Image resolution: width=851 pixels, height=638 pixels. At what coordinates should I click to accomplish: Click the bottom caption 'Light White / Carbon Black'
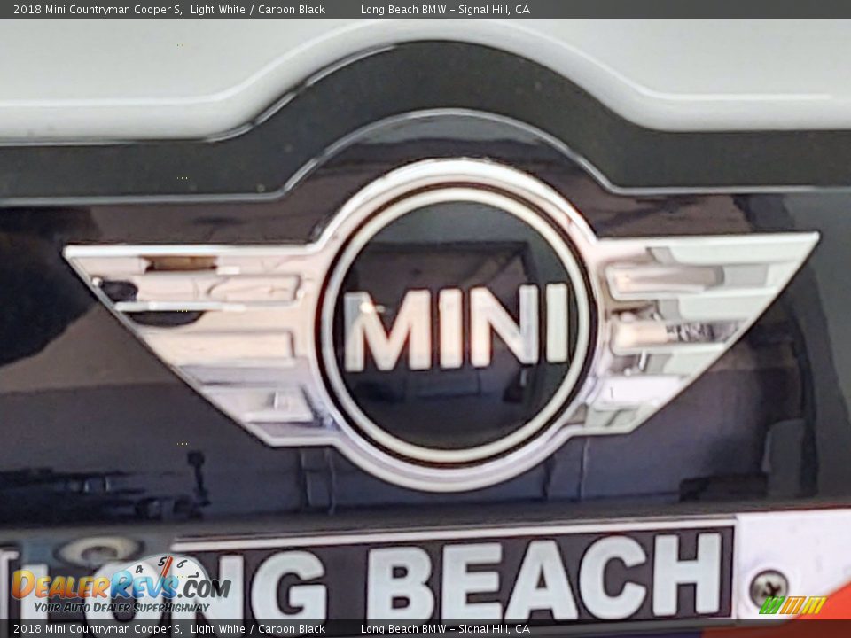coord(258,629)
